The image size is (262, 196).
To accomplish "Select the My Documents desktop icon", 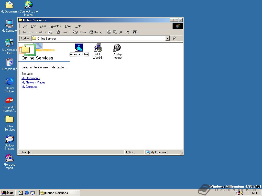I will point(9,7).
